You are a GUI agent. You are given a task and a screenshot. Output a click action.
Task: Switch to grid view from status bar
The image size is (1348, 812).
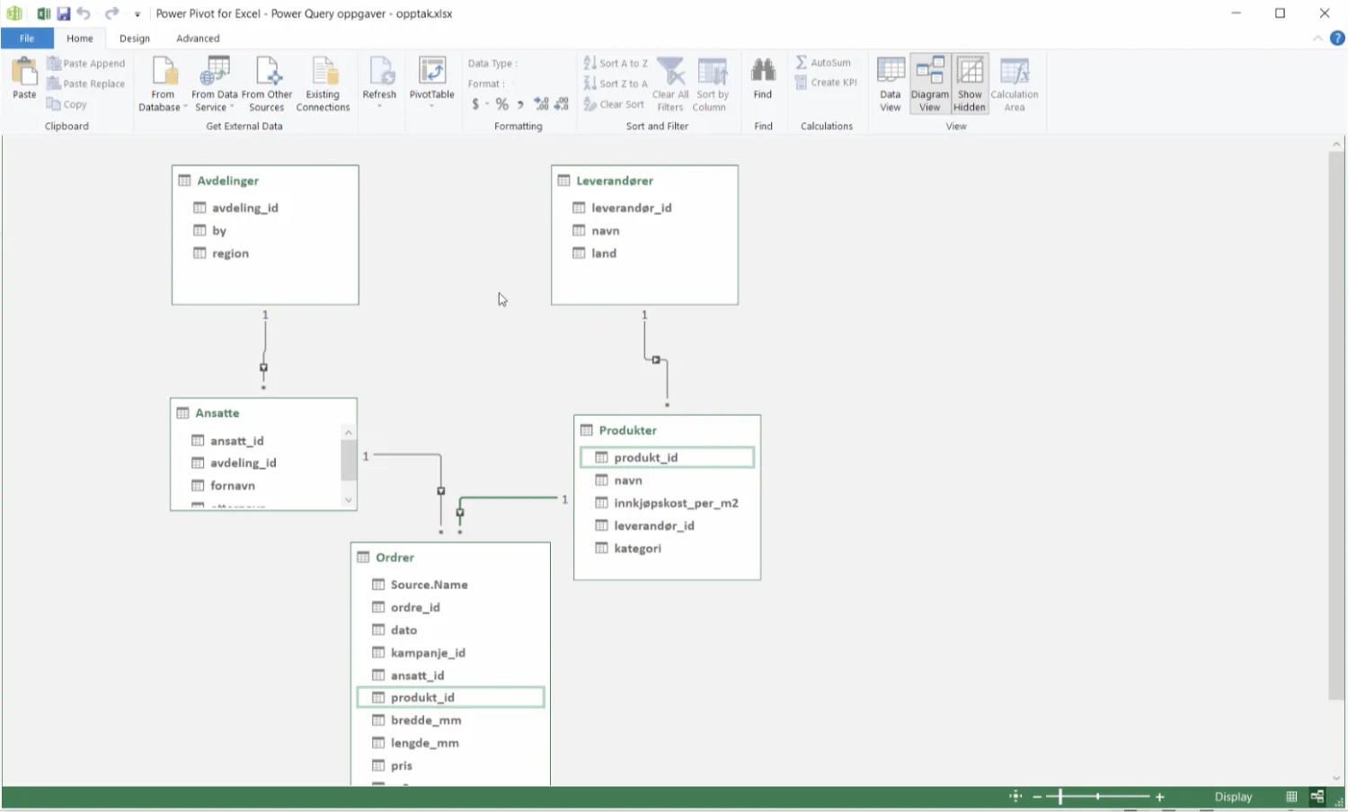(1291, 797)
